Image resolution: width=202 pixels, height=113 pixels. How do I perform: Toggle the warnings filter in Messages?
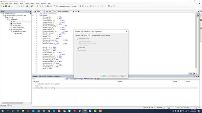[x=79, y=79]
